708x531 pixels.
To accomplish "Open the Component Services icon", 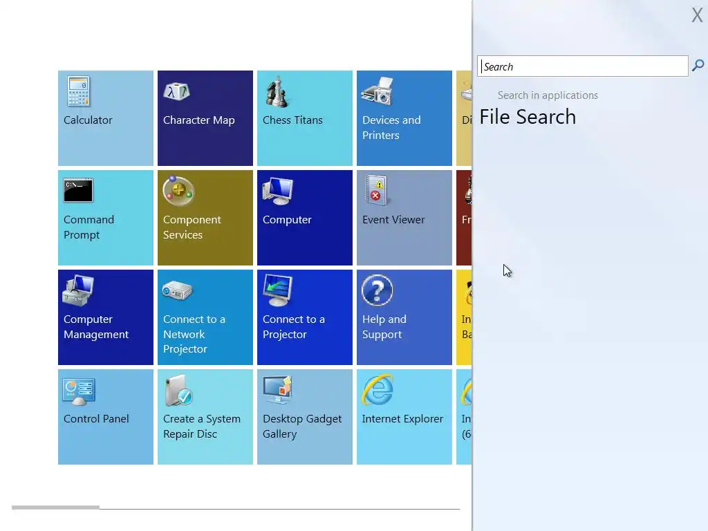I will tap(178, 191).
